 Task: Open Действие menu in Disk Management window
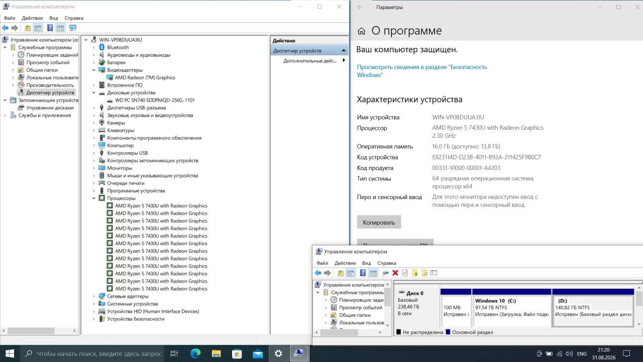pyautogui.click(x=345, y=263)
